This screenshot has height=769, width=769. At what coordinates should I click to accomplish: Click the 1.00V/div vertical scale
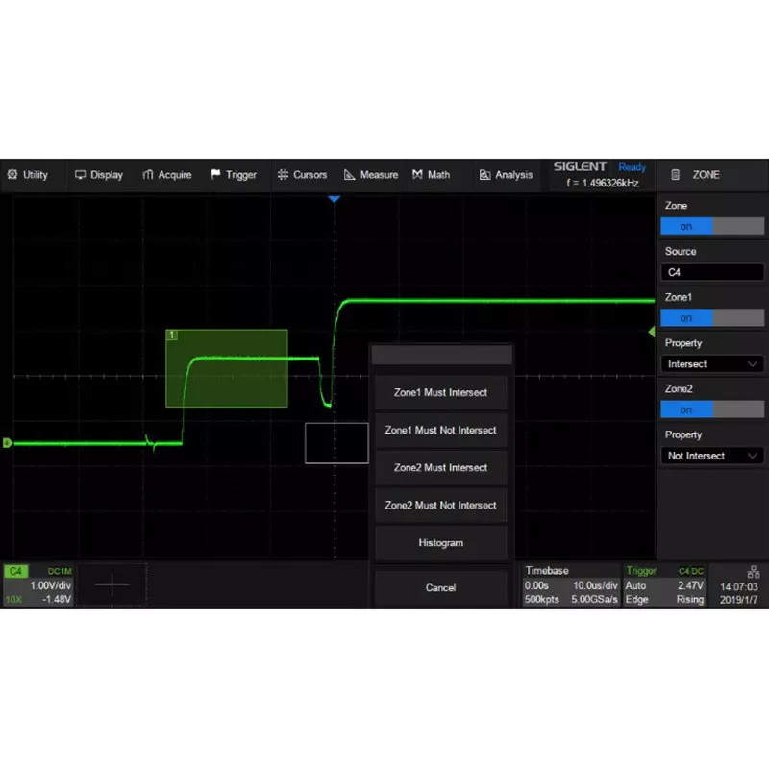(x=51, y=585)
